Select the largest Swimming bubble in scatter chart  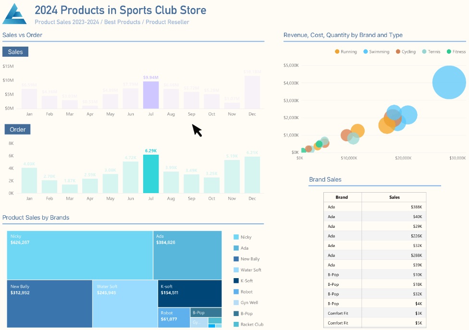click(449, 82)
